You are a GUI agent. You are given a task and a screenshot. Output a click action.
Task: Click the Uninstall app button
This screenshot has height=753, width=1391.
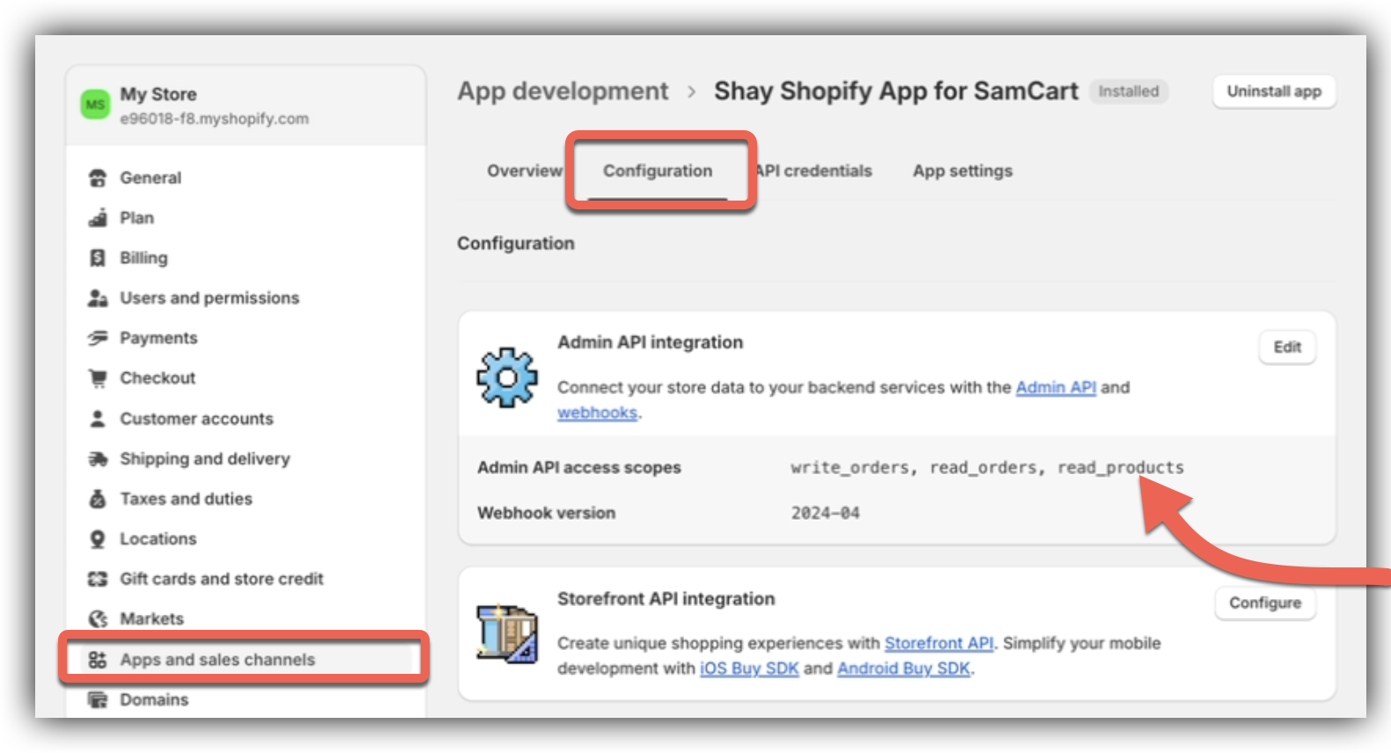1274,91
